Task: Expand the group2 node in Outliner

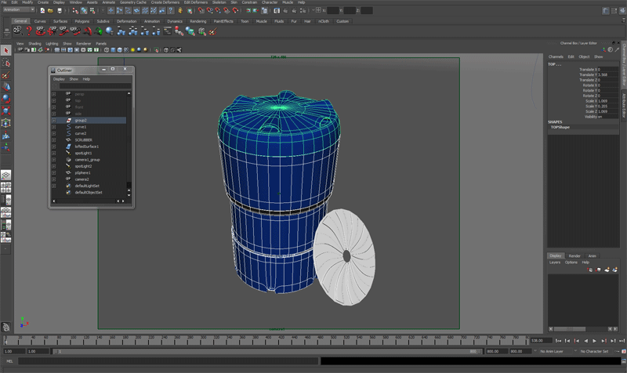Action: (x=53, y=121)
